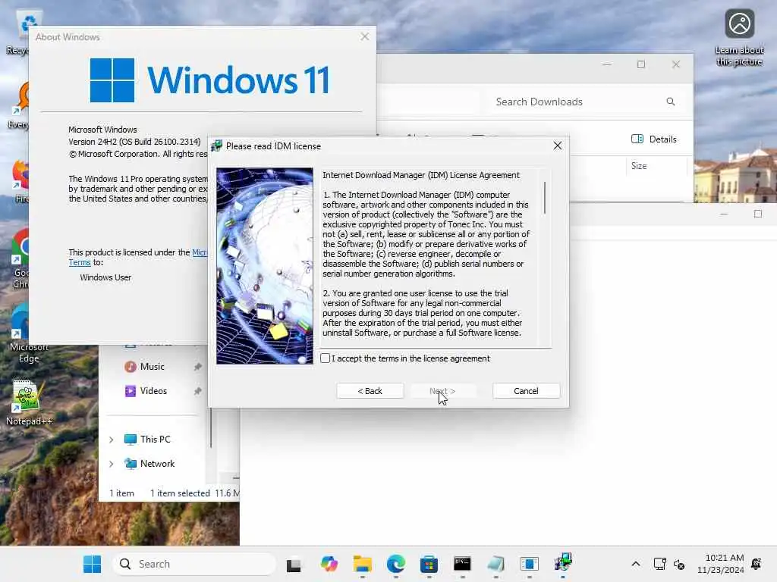
Task: Click the white window icon on the taskbar
Action: point(495,564)
